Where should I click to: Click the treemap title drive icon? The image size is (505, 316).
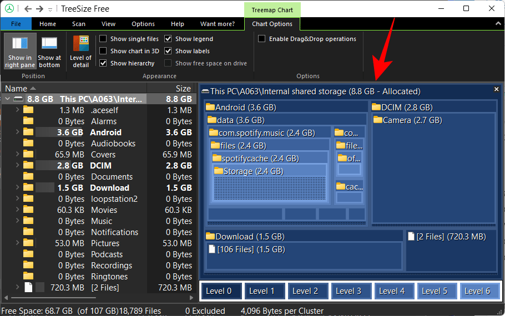coord(205,91)
